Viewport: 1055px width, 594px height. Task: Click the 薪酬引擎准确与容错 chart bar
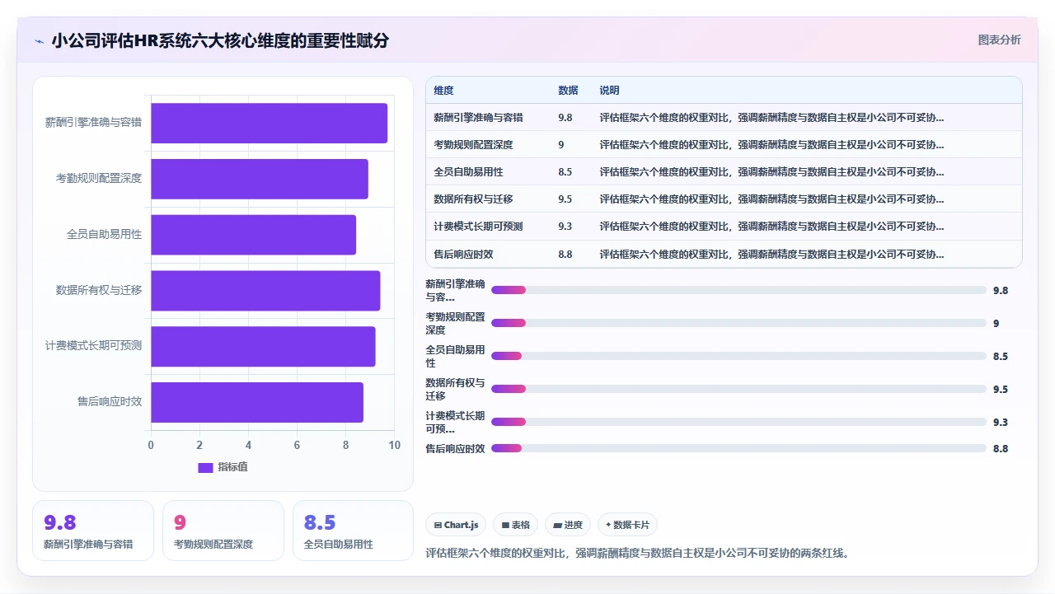(x=269, y=123)
